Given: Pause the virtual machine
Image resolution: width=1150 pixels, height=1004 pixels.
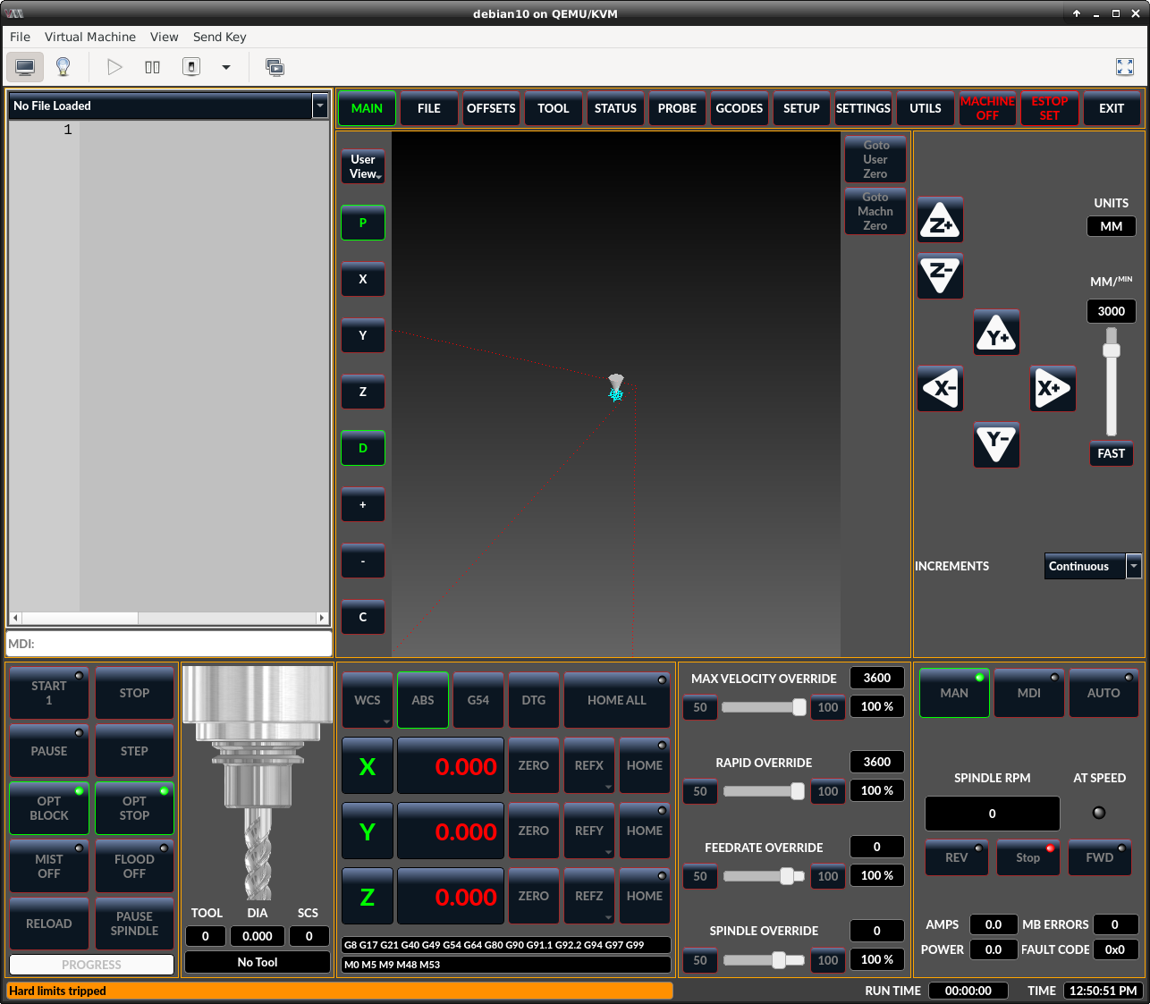Looking at the screenshot, I should [x=153, y=67].
